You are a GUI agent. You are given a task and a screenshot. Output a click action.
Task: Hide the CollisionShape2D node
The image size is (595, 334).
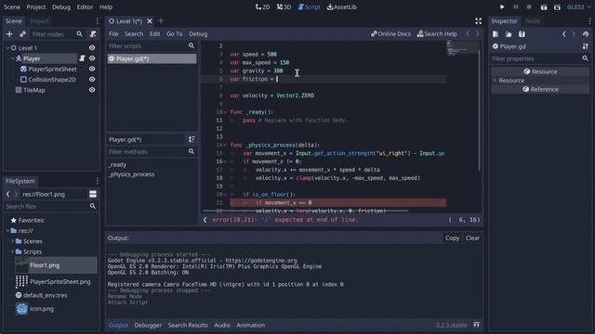pyautogui.click(x=92, y=80)
